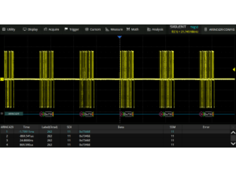Click the yellow trigger level arrow
Viewport: 236px width, 172px height.
coord(234,69)
